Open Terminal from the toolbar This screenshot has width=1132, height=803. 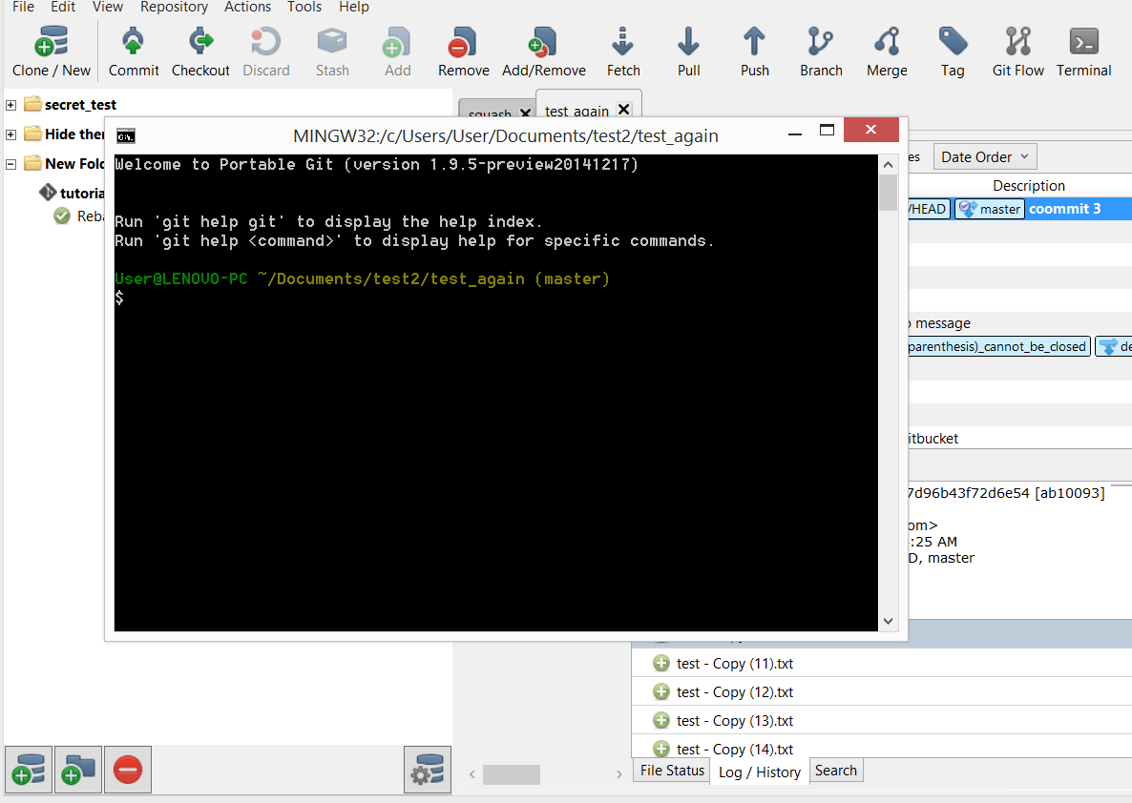pos(1083,42)
